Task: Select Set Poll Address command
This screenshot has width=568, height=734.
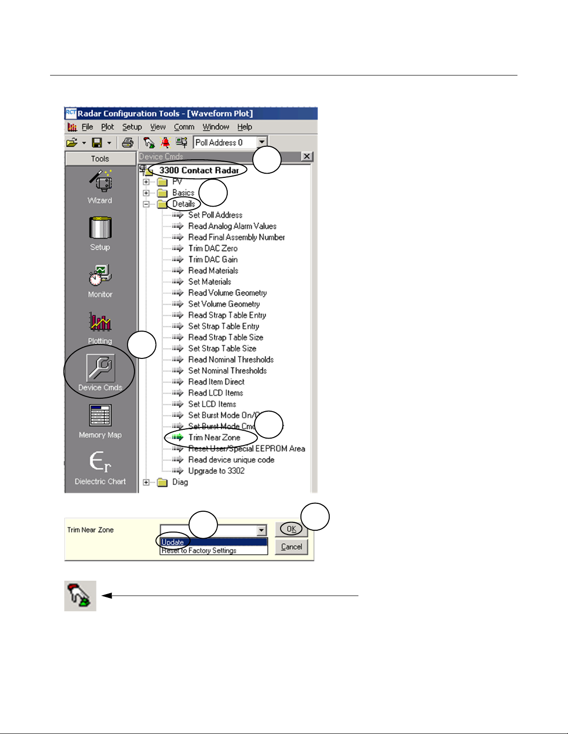Action: coord(215,215)
